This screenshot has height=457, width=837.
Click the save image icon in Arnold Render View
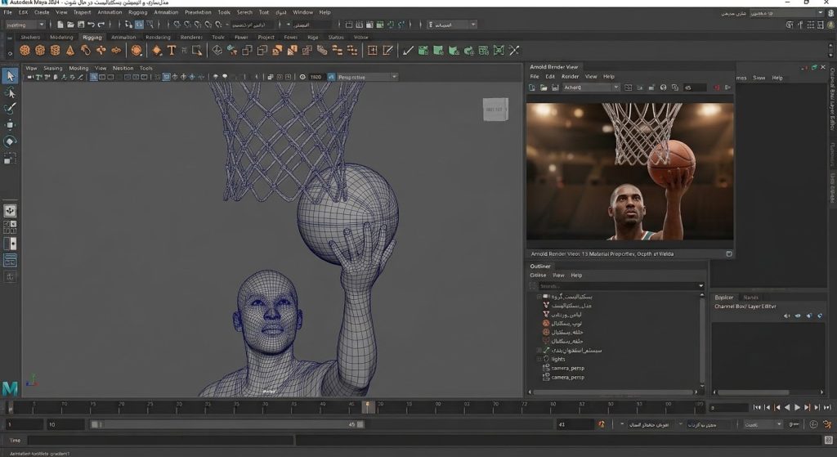555,87
